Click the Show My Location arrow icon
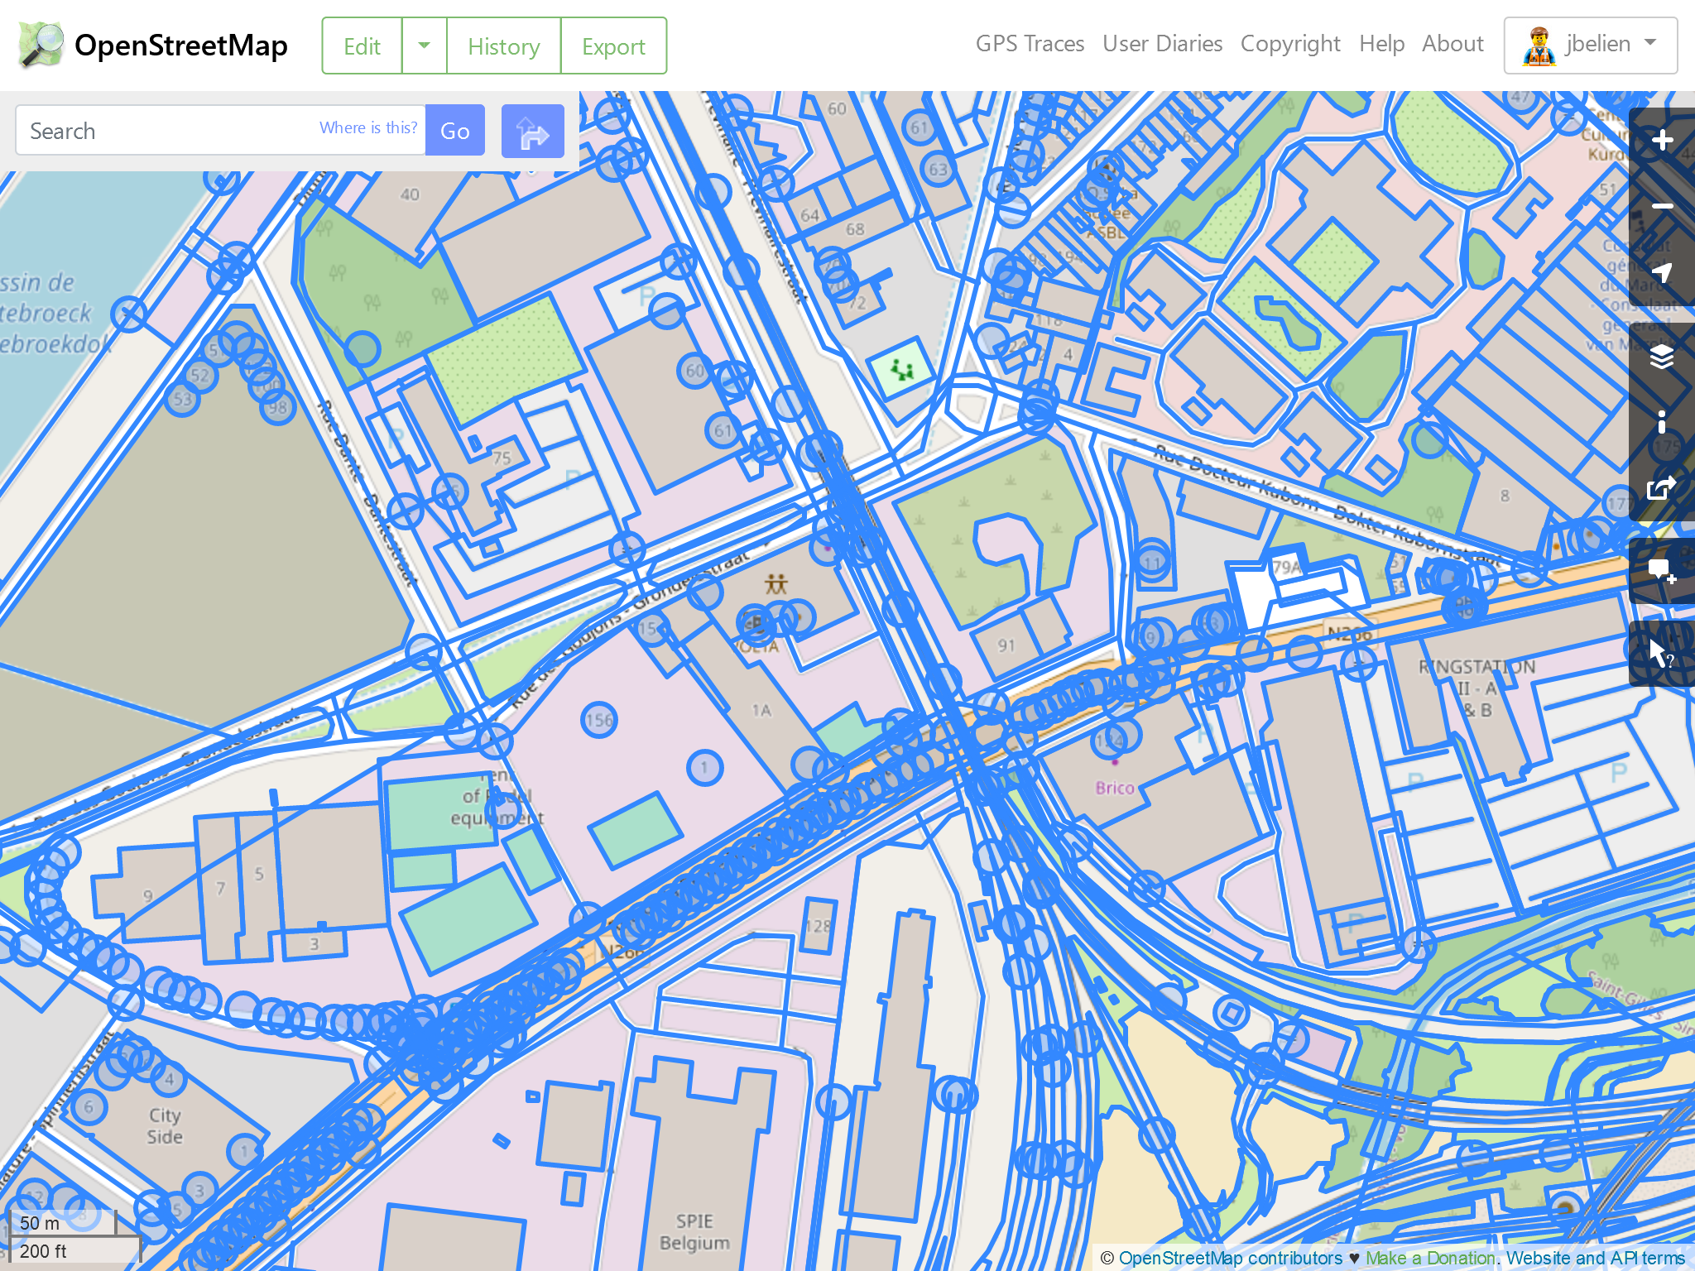This screenshot has width=1695, height=1271. [1662, 272]
